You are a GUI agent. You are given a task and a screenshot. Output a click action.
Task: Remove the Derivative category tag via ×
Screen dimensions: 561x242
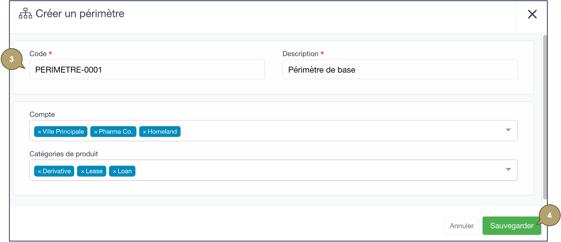(39, 172)
